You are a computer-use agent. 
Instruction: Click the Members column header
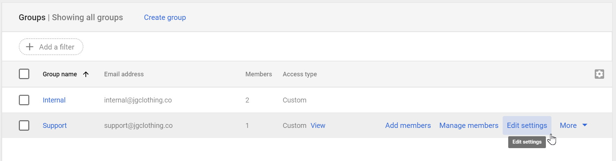tap(258, 74)
